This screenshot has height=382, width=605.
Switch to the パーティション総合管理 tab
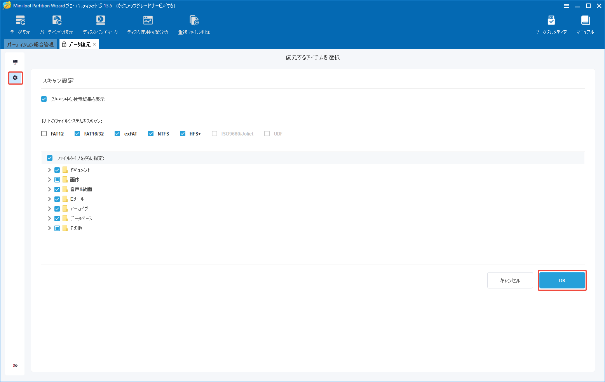pyautogui.click(x=30, y=44)
